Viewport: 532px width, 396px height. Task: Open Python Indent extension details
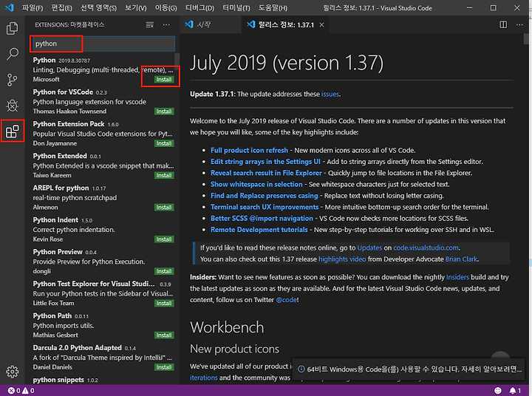tap(103, 229)
